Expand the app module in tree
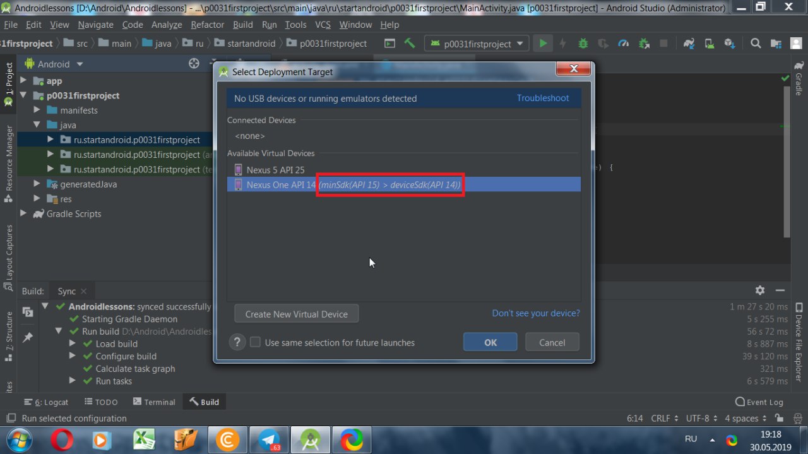Image resolution: width=808 pixels, height=454 pixels. [24, 81]
